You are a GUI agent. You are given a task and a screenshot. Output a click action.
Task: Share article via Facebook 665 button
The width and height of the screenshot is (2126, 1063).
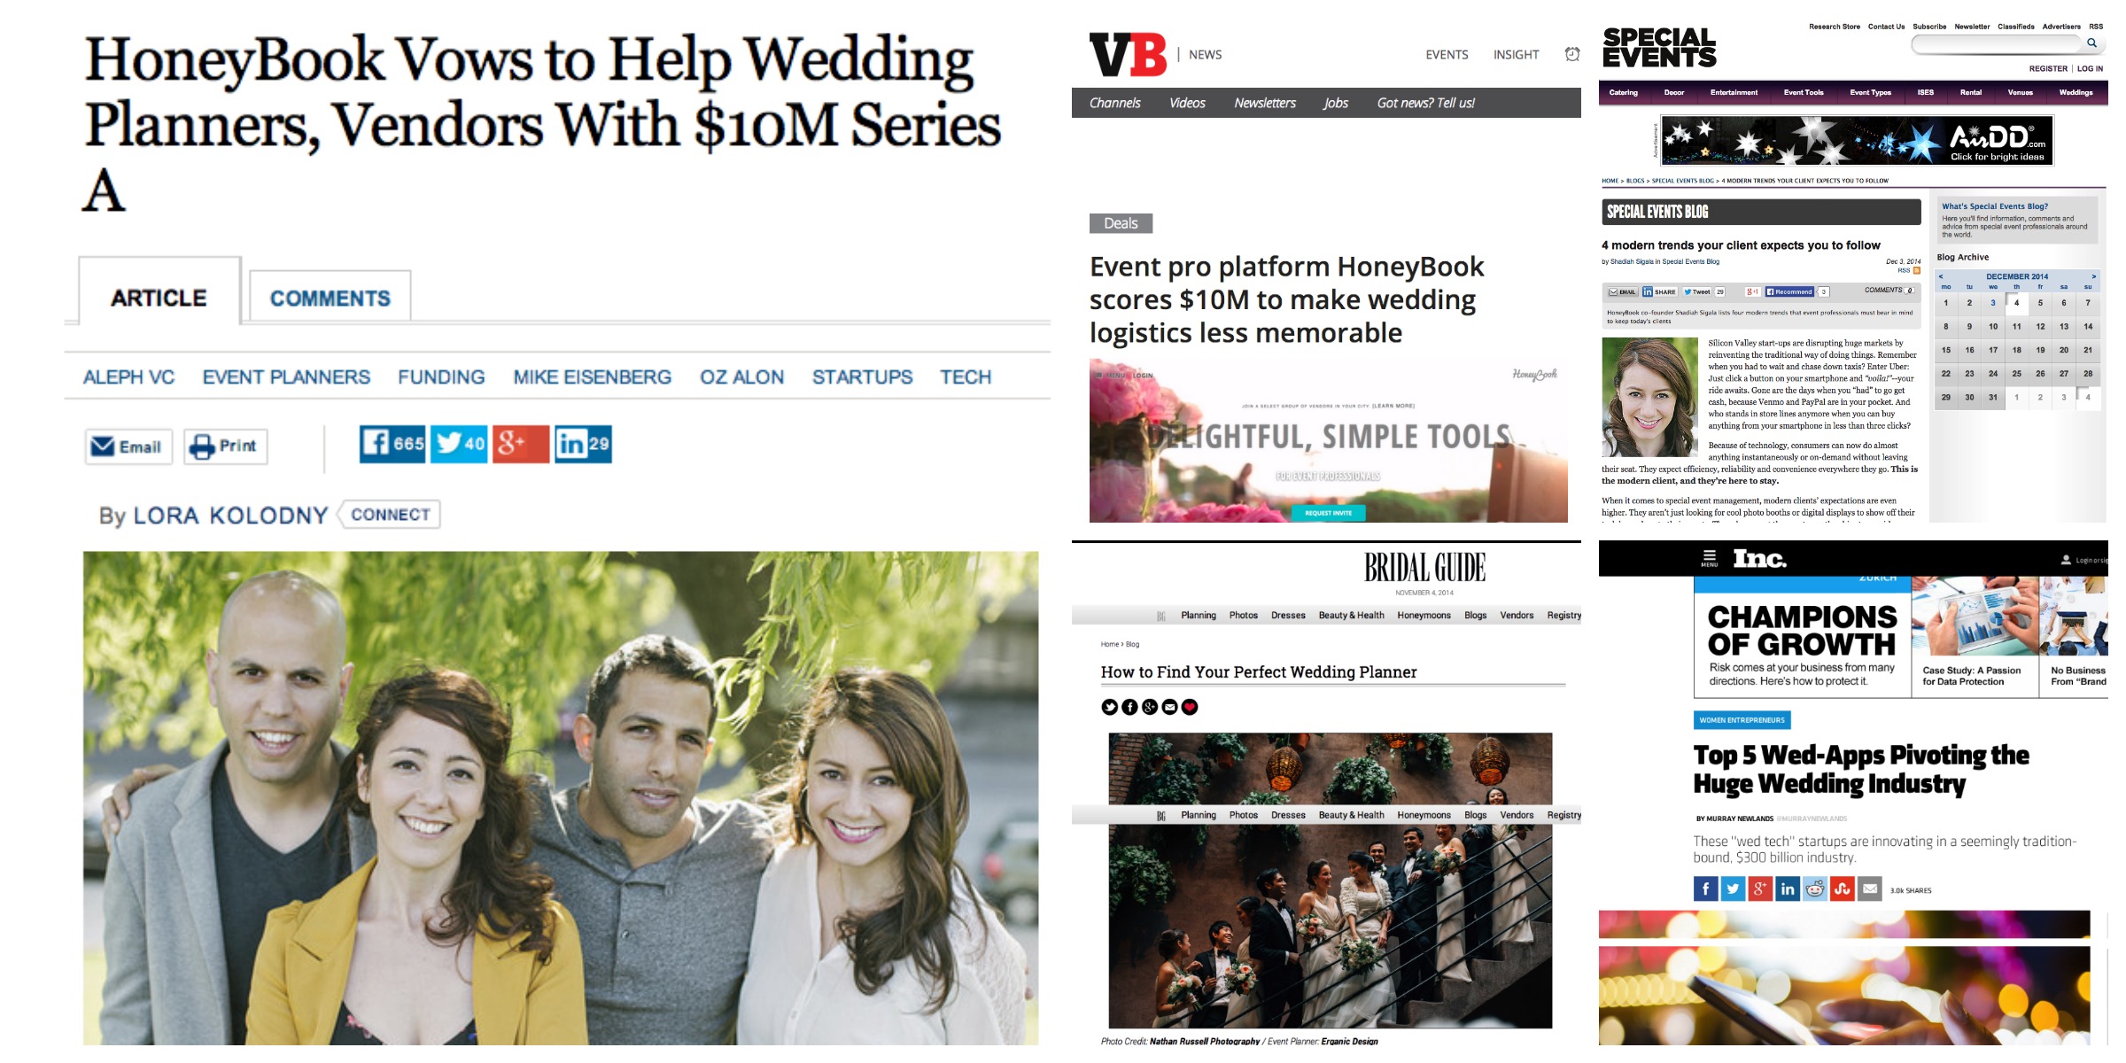(392, 444)
